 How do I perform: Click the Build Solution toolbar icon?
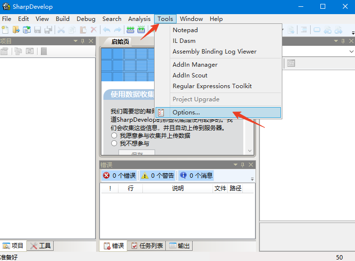[x=130, y=30]
